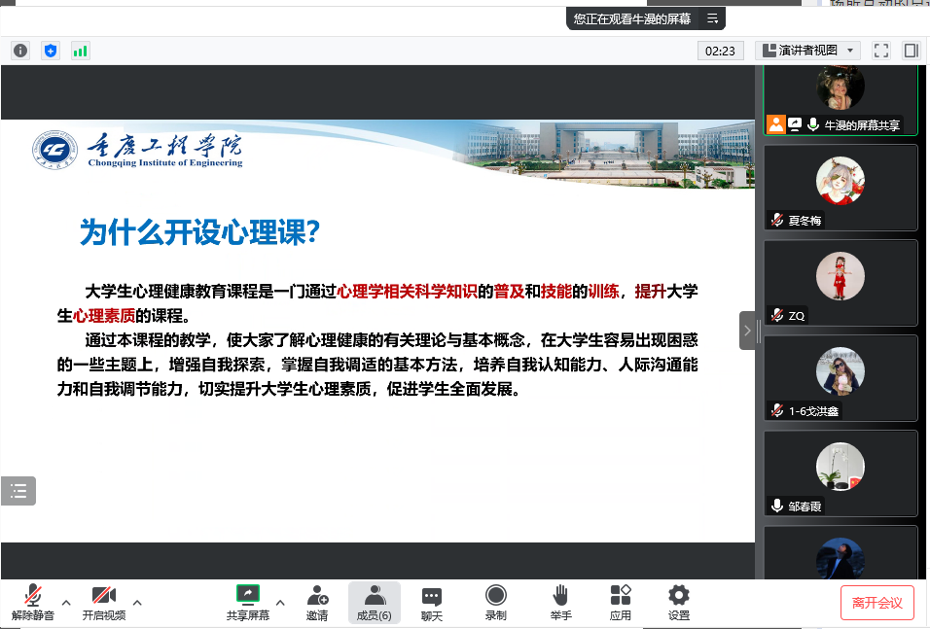Unmute microphone with 解除静音
Screen dimensions: 930x629
coord(33,602)
